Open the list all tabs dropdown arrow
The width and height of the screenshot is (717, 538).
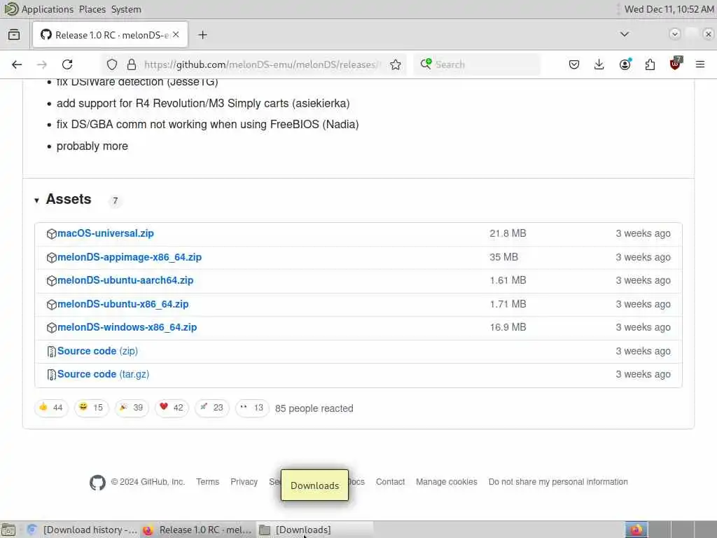pyautogui.click(x=624, y=34)
